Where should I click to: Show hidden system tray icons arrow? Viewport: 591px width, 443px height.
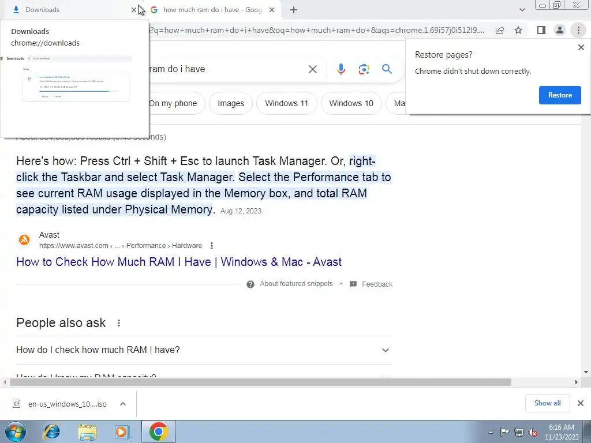pyautogui.click(x=491, y=432)
